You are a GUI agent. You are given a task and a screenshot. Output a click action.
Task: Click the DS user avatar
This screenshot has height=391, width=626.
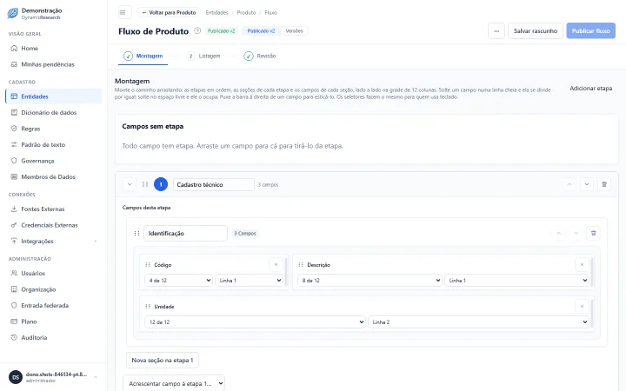tap(16, 377)
